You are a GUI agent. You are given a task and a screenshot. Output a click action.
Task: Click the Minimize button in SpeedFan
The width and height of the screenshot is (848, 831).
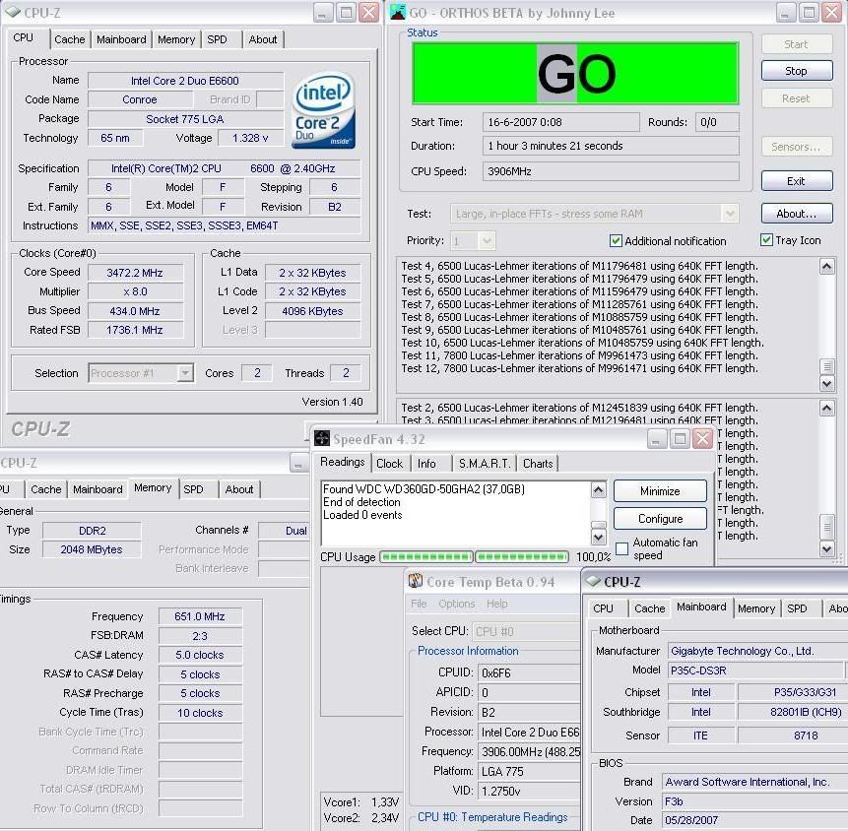[x=660, y=491]
